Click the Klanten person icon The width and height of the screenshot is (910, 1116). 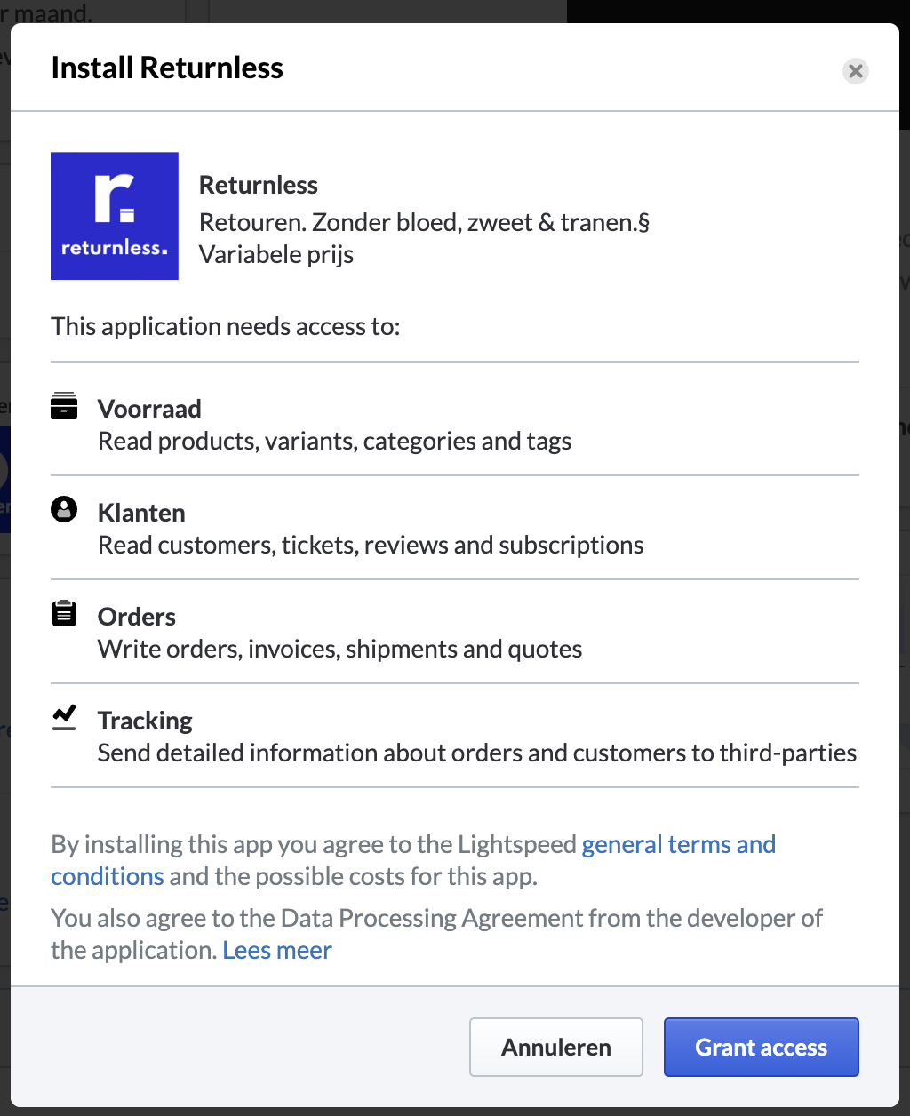[x=64, y=509]
